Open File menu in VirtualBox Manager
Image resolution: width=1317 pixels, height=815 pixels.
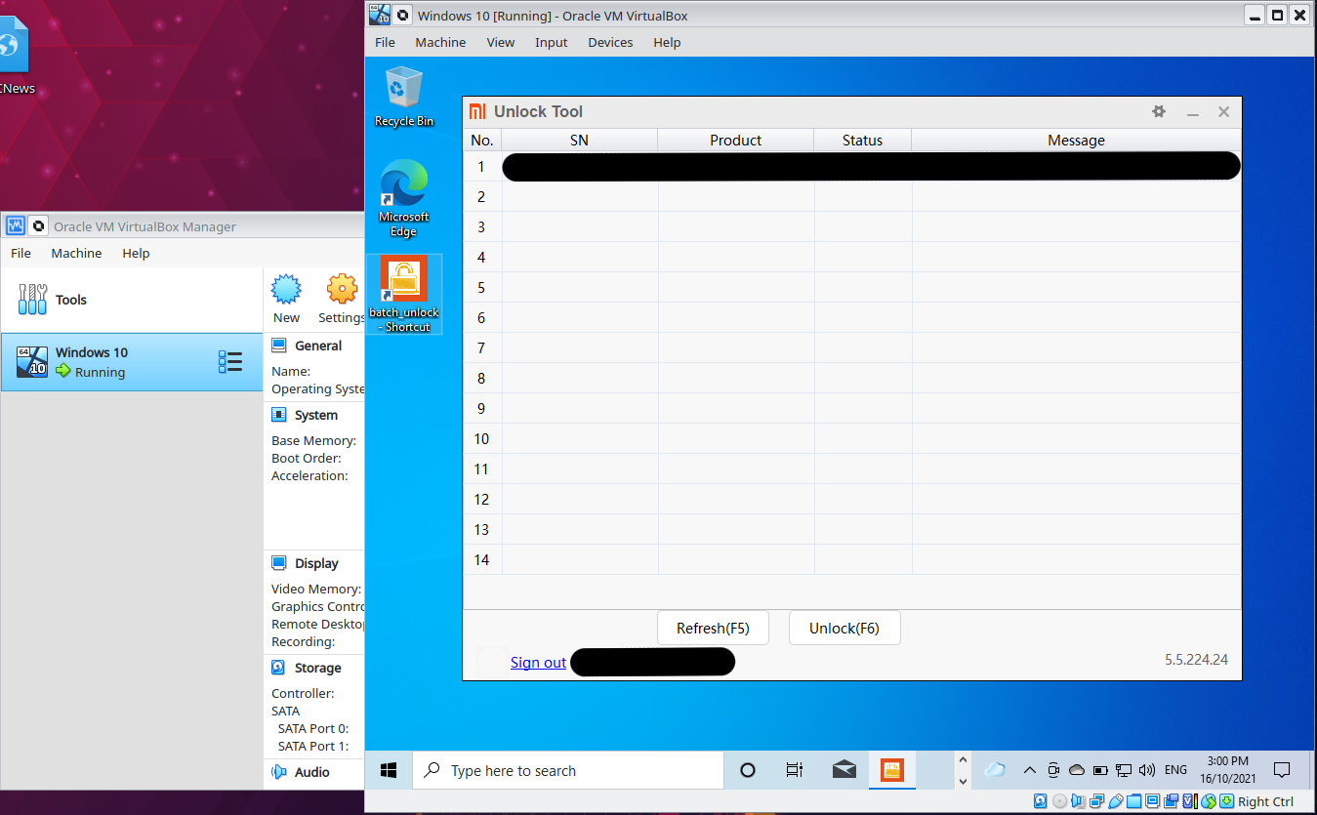coord(21,253)
